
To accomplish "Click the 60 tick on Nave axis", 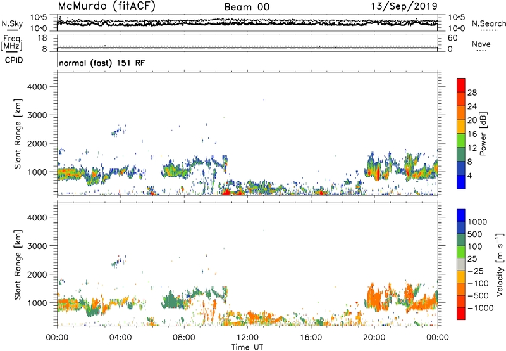I will [452, 38].
